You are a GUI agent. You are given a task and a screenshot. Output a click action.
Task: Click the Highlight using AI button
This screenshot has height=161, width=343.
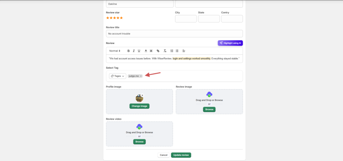tap(230, 43)
